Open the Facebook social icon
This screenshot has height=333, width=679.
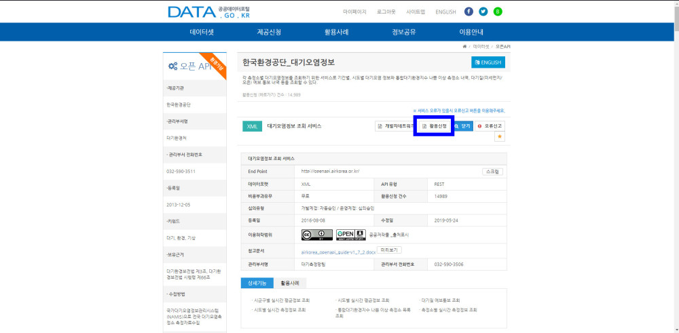pos(469,12)
